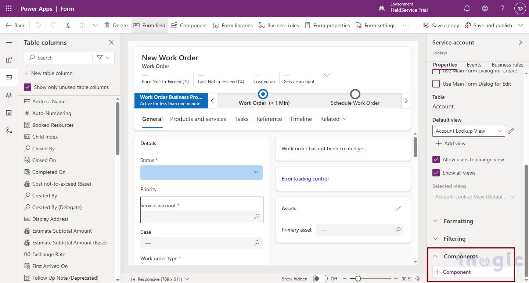Viewport: 529px width, 283px height.
Task: Open the RP user account avatar
Action: [520, 9]
